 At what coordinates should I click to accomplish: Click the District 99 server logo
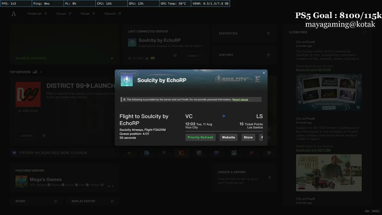28,94
